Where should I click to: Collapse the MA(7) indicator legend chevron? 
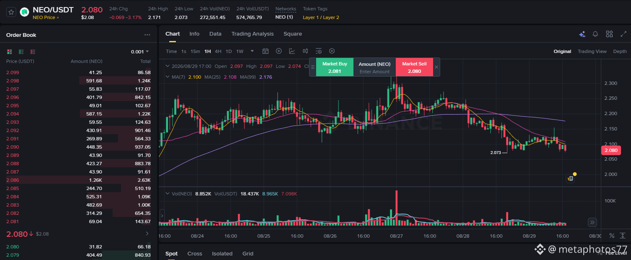pos(167,77)
